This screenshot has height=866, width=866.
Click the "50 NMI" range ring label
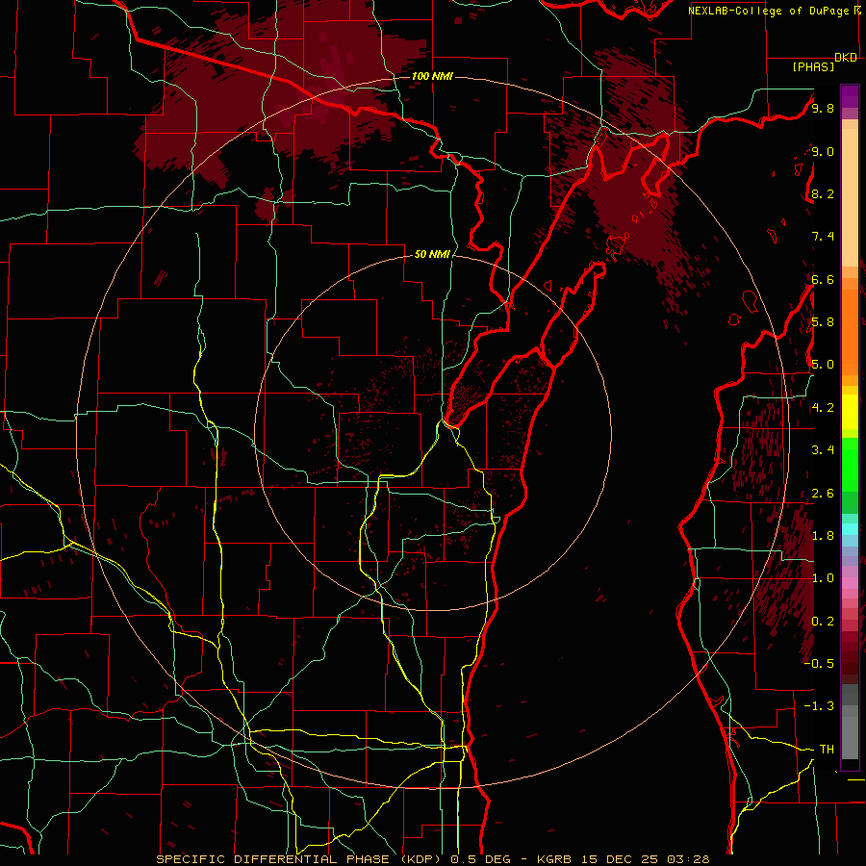(432, 255)
